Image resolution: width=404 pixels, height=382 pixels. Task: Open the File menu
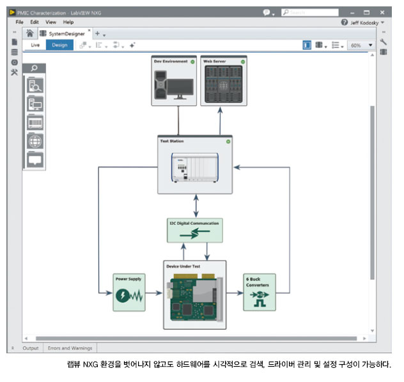(x=19, y=22)
